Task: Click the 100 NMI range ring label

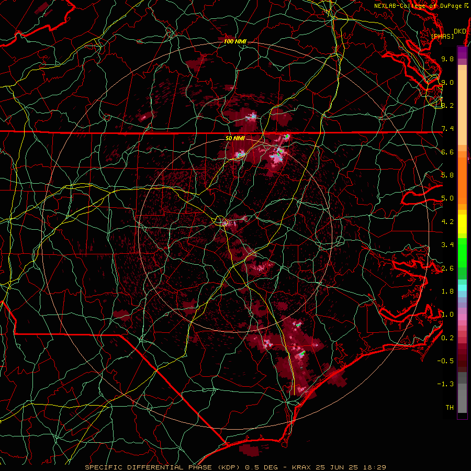Action: tap(234, 41)
